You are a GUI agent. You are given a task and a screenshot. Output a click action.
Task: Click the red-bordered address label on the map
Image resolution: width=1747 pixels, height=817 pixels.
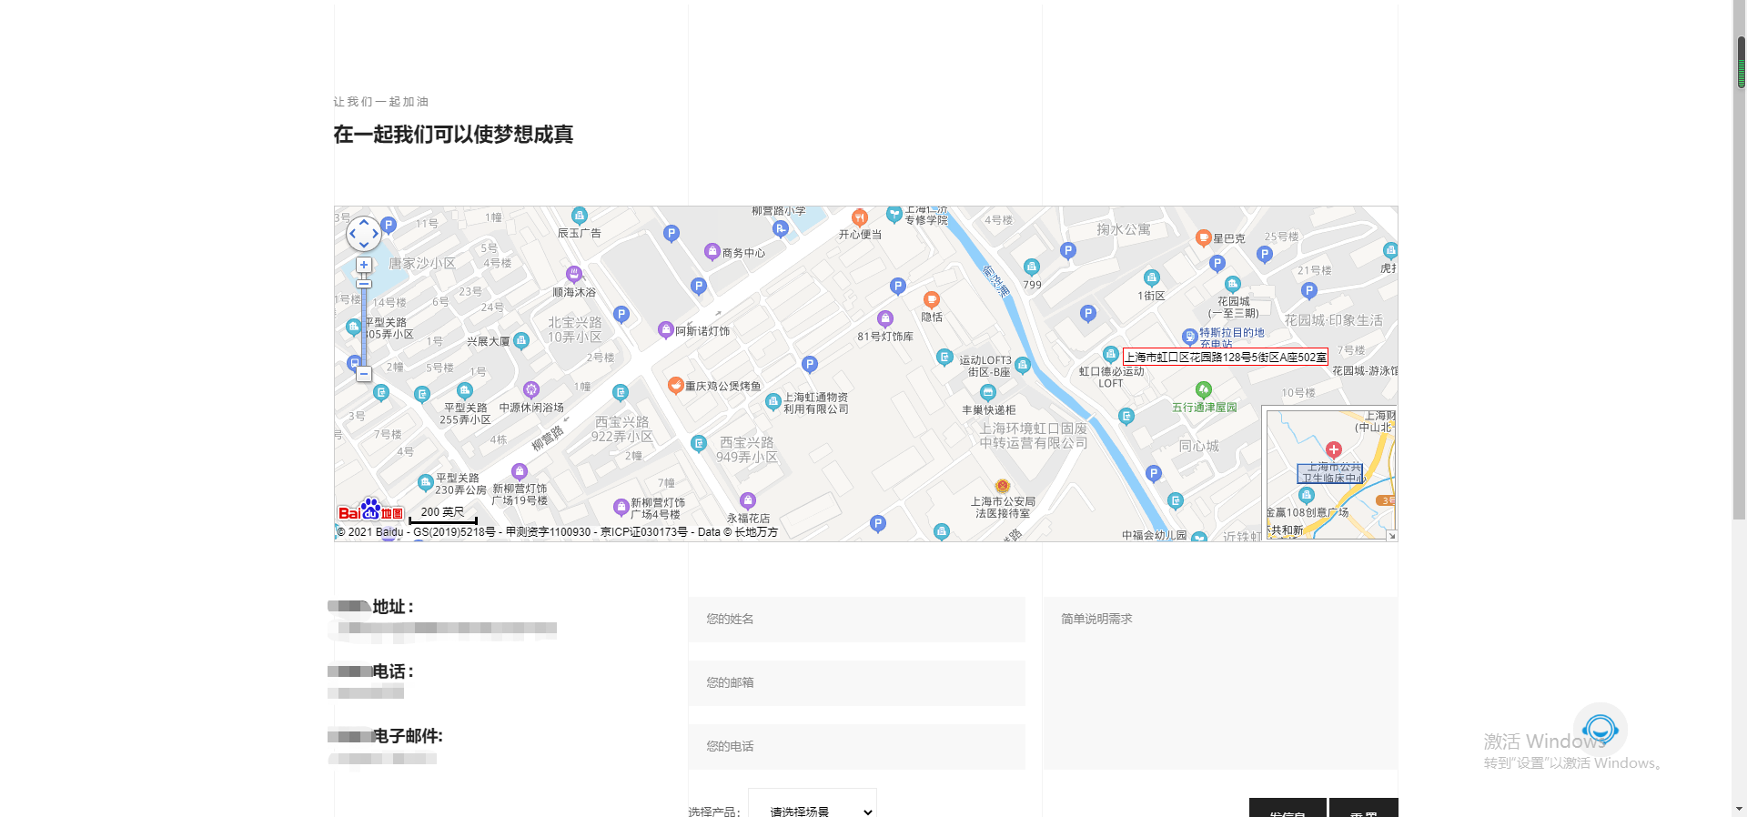(x=1226, y=357)
